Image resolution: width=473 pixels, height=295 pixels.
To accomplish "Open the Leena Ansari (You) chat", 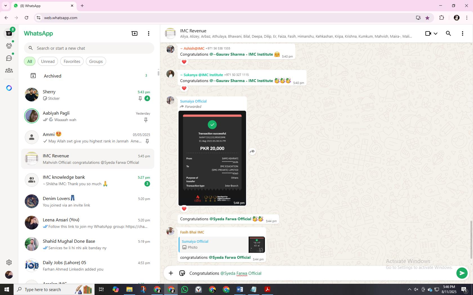I will point(88,223).
